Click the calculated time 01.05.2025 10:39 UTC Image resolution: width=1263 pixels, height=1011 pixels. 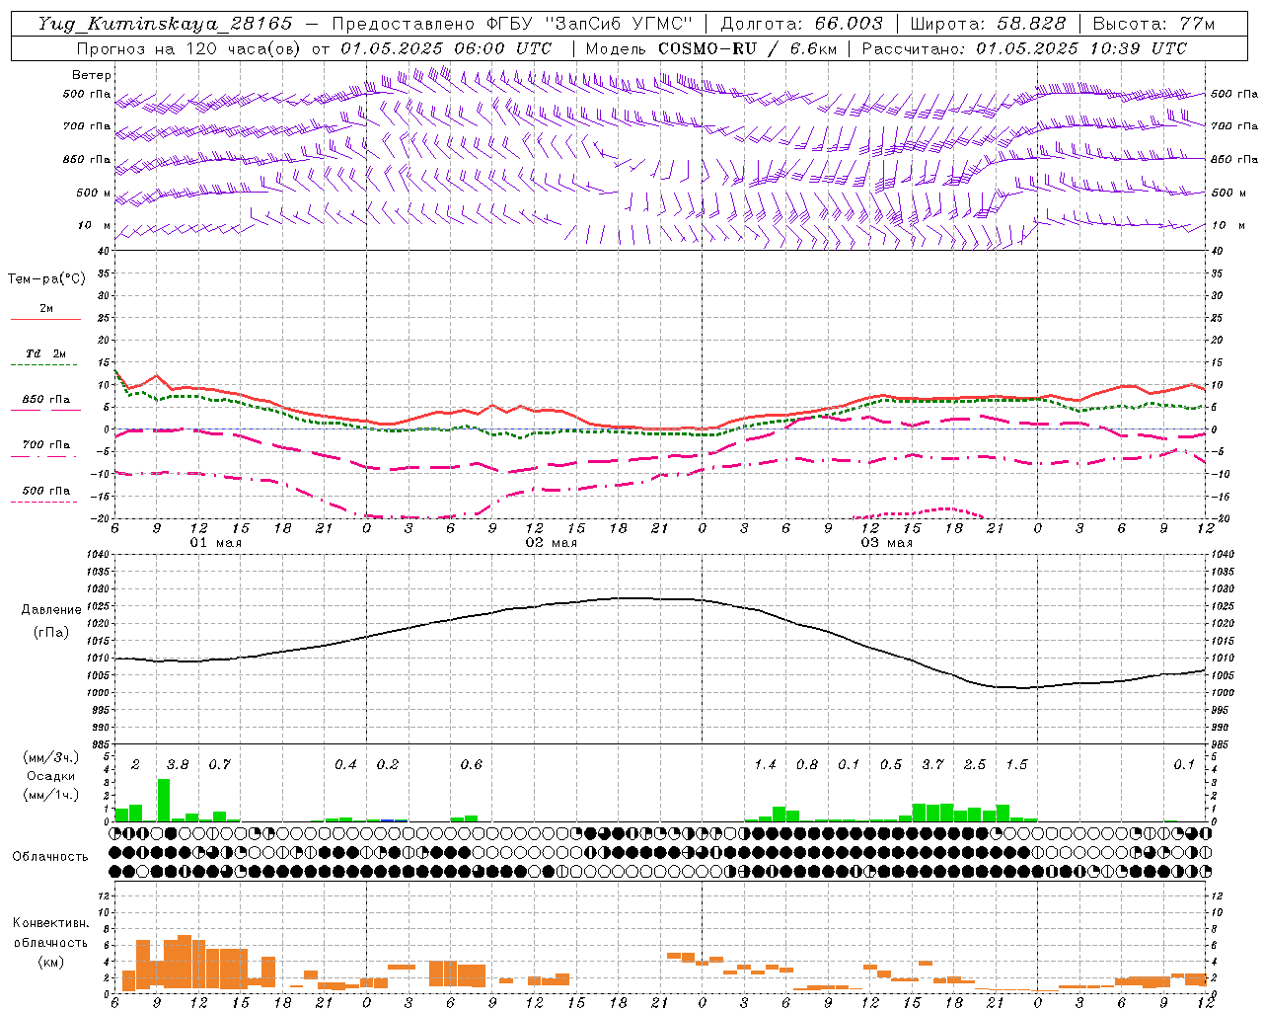pyautogui.click(x=1081, y=48)
